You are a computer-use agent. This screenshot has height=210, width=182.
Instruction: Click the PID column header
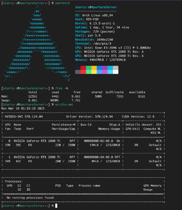coord(58,186)
